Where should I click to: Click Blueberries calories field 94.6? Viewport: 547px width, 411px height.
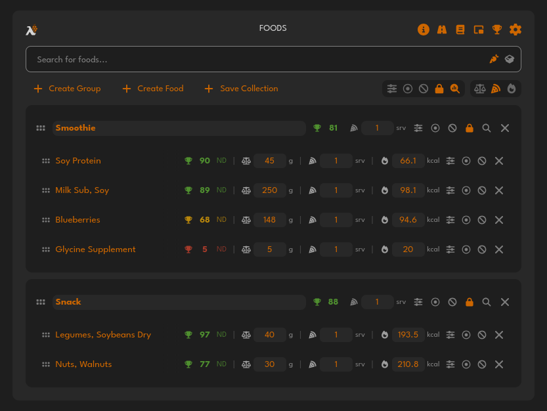tap(408, 220)
